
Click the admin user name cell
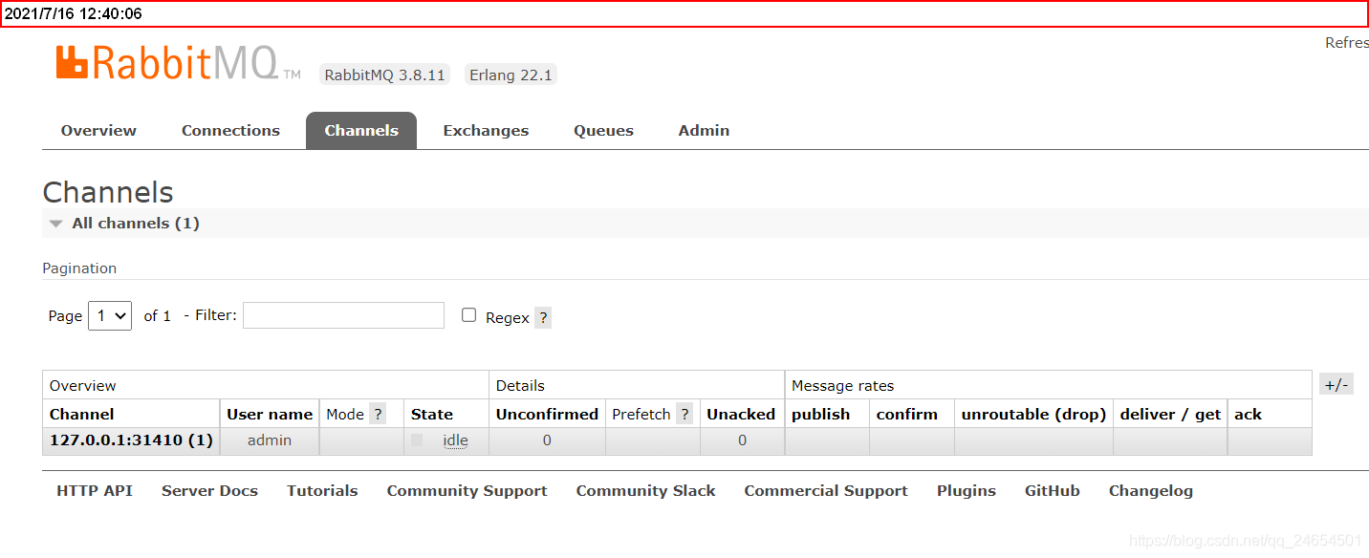pos(270,440)
